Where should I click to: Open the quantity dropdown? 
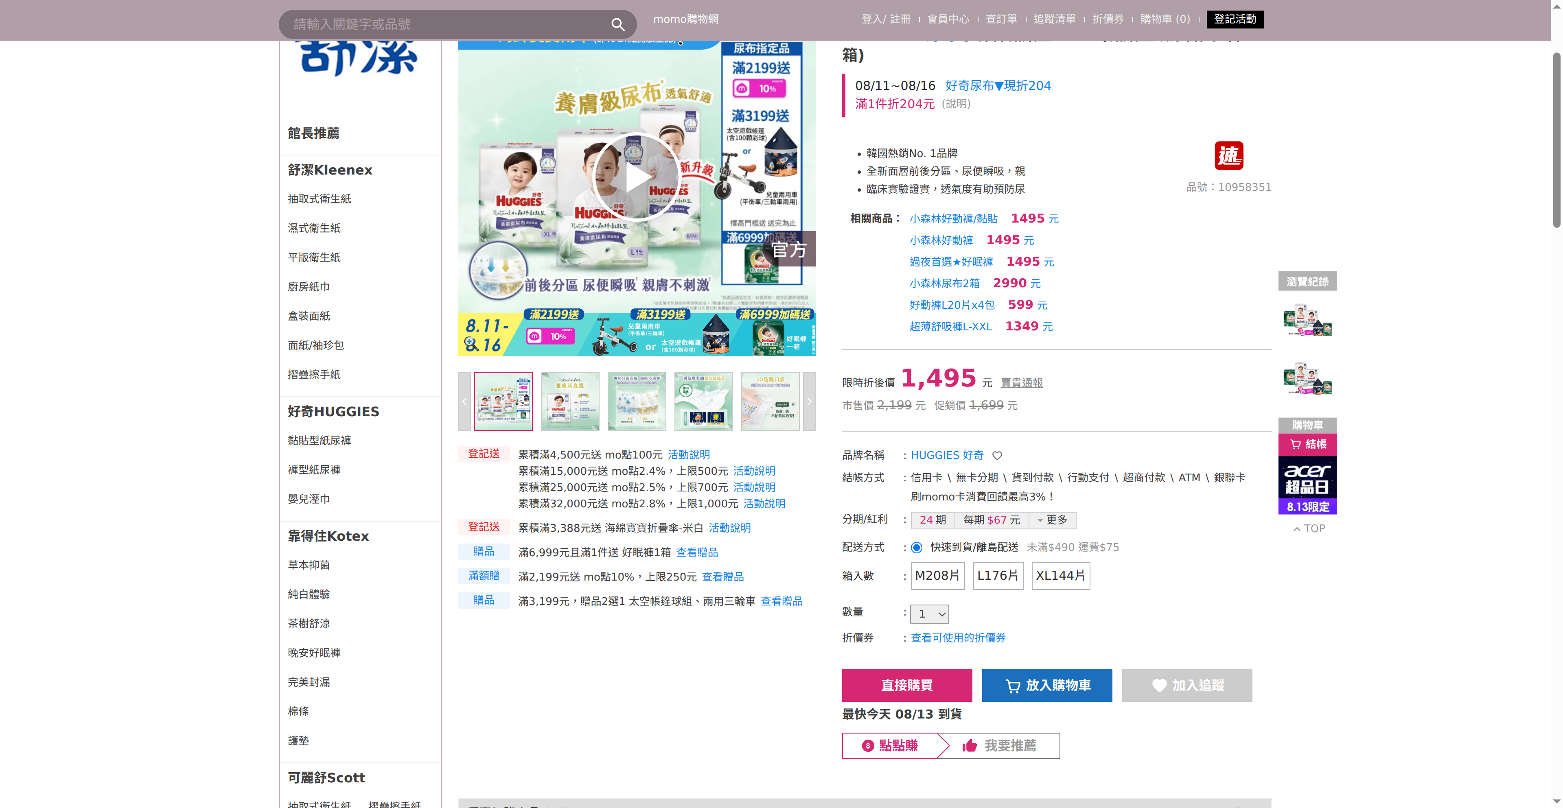pos(930,614)
